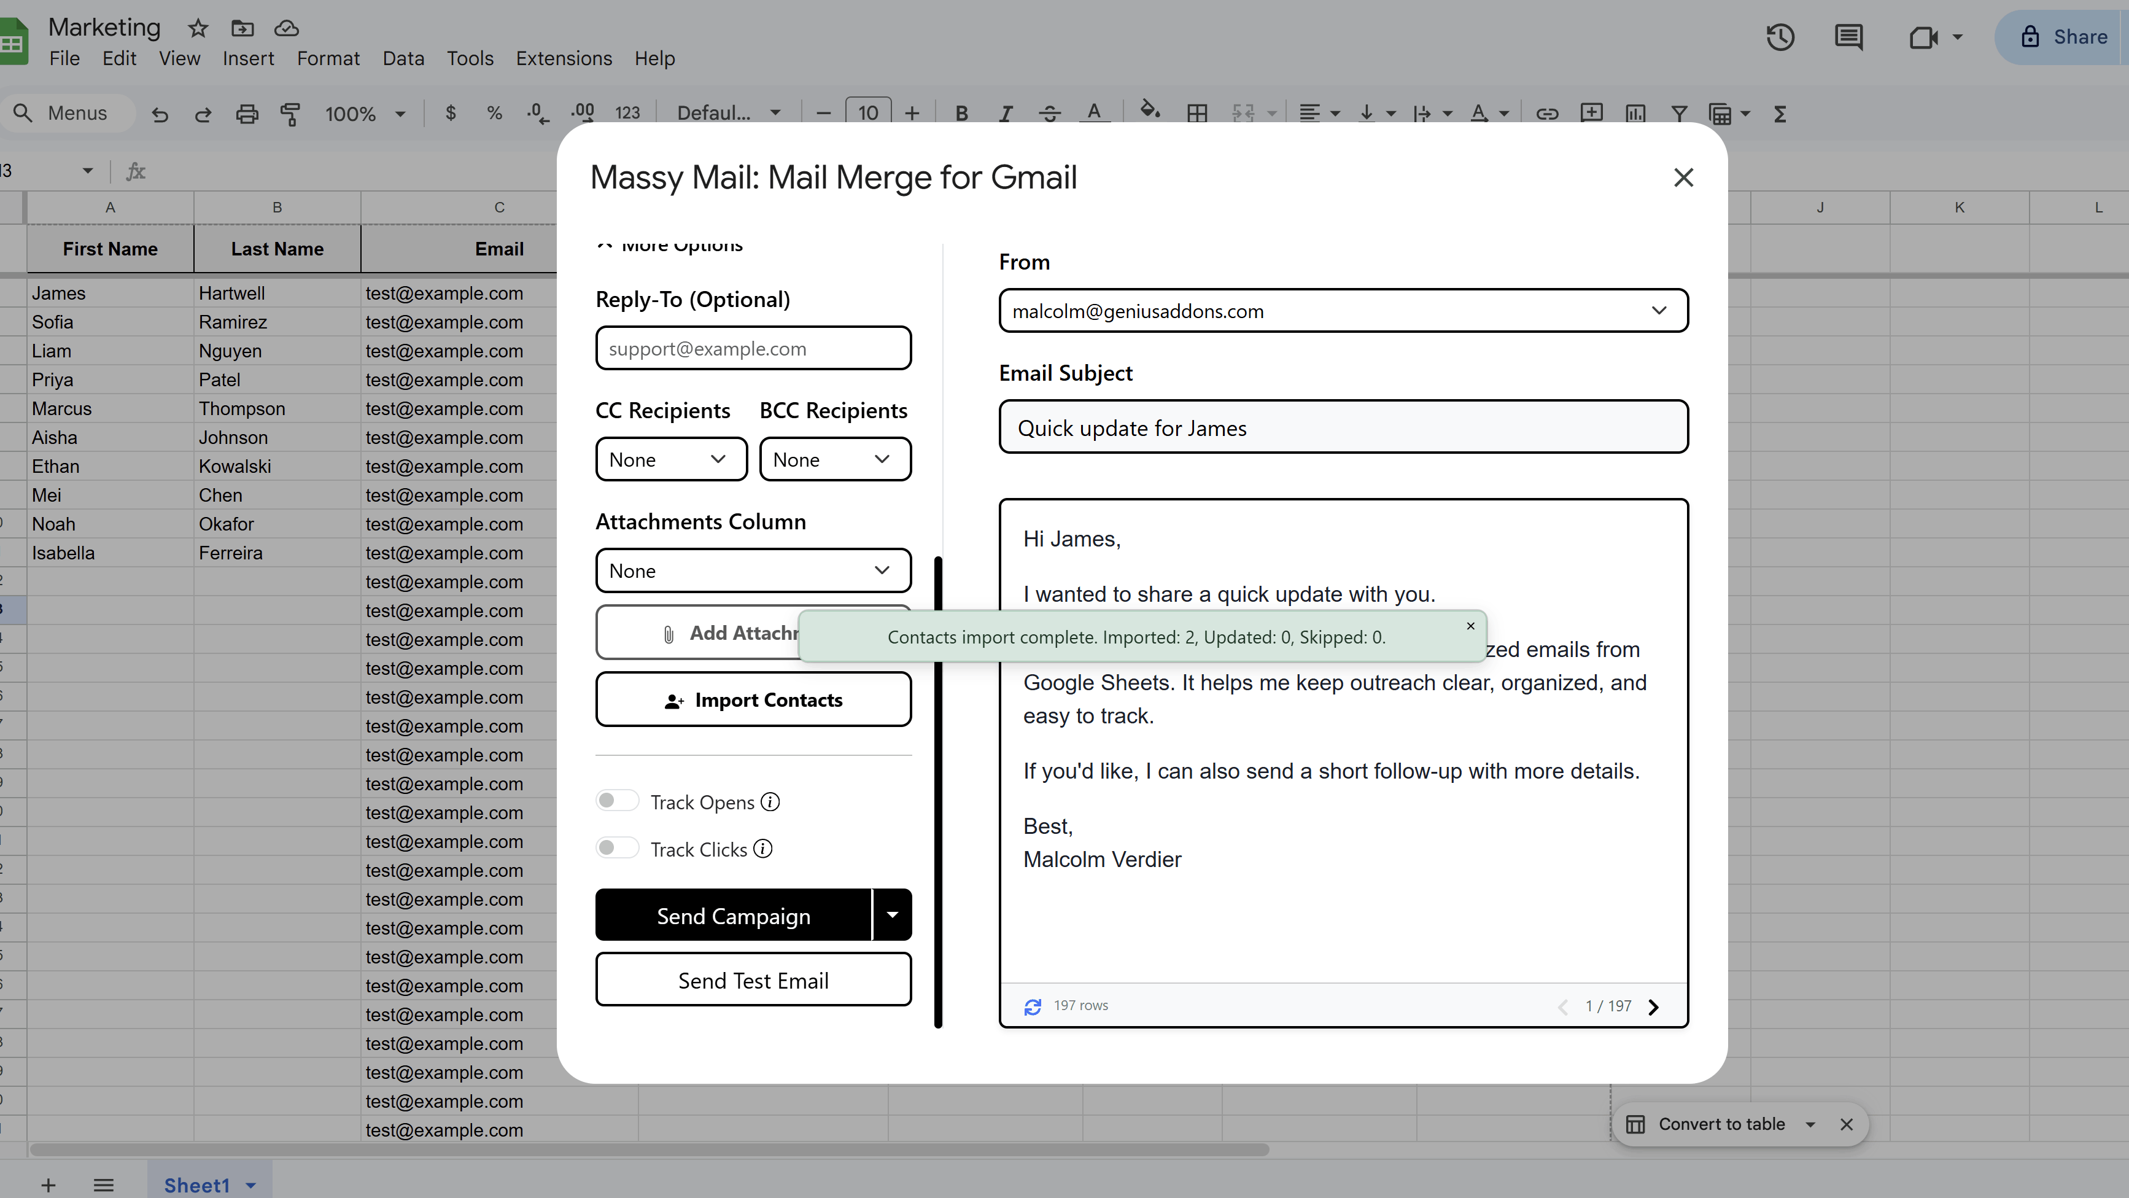Toggle bold formatting on the toolbar
The image size is (2129, 1198).
click(x=961, y=113)
